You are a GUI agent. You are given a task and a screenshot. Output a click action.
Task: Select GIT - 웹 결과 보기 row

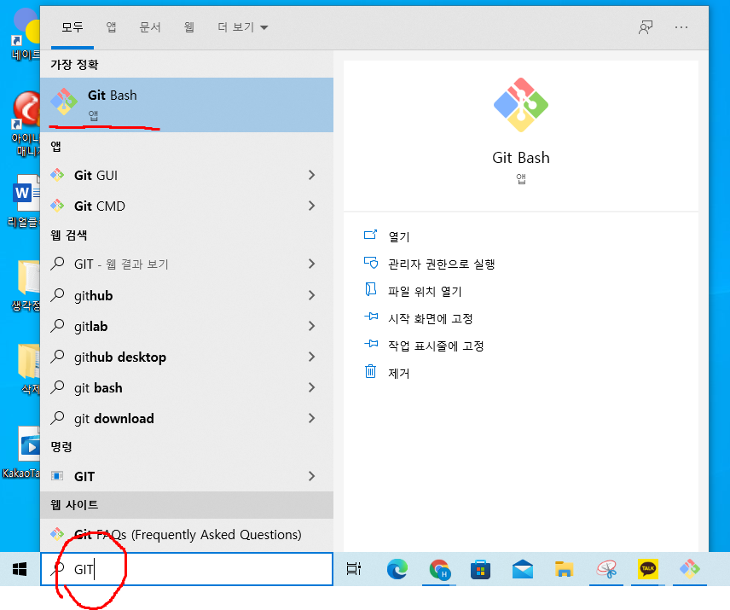(187, 264)
